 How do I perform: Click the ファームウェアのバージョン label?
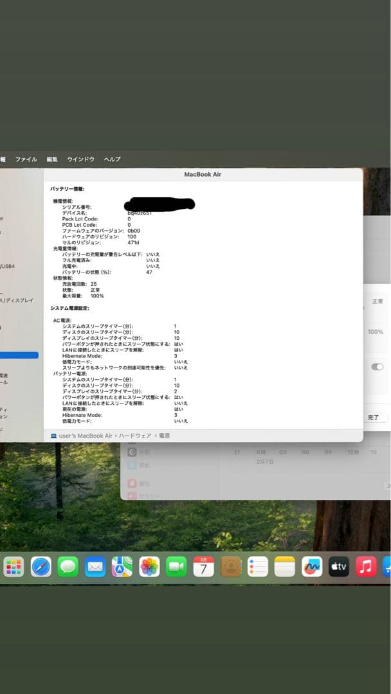[93, 231]
